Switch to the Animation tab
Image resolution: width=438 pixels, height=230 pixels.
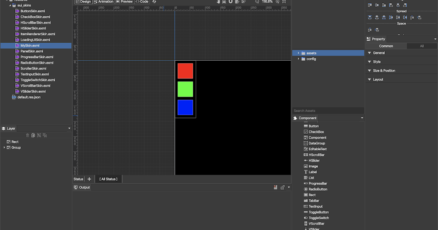[x=103, y=2]
